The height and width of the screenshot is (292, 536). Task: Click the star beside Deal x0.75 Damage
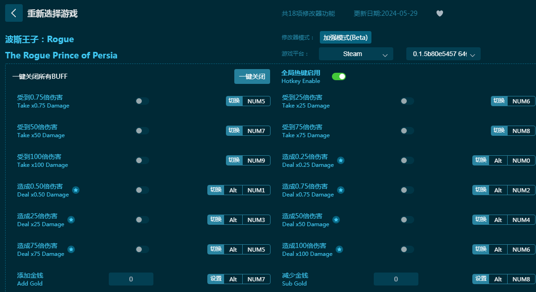(341, 190)
